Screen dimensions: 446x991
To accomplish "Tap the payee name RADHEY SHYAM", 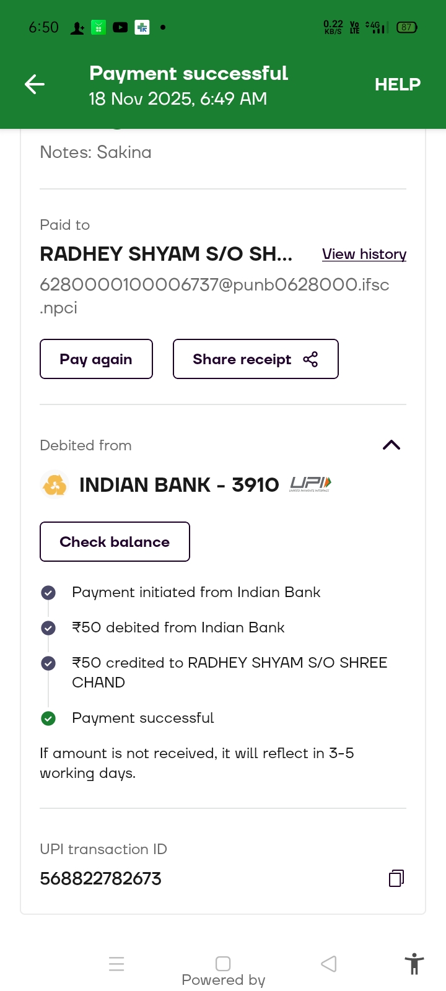I will 166,254.
